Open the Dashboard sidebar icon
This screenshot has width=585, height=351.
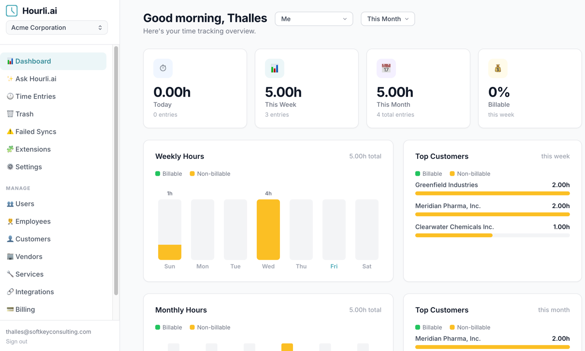(x=11, y=61)
